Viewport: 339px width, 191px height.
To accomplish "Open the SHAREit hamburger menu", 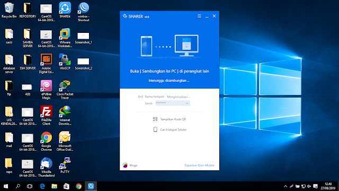I will click(199, 16).
